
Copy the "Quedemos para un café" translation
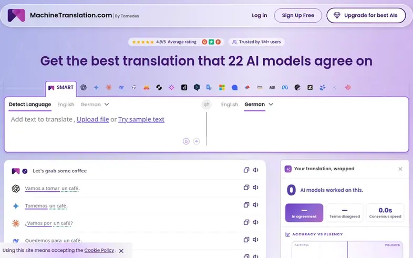pyautogui.click(x=246, y=240)
